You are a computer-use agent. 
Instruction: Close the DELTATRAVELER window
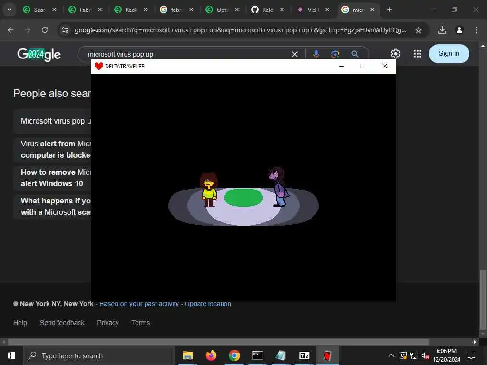click(384, 66)
